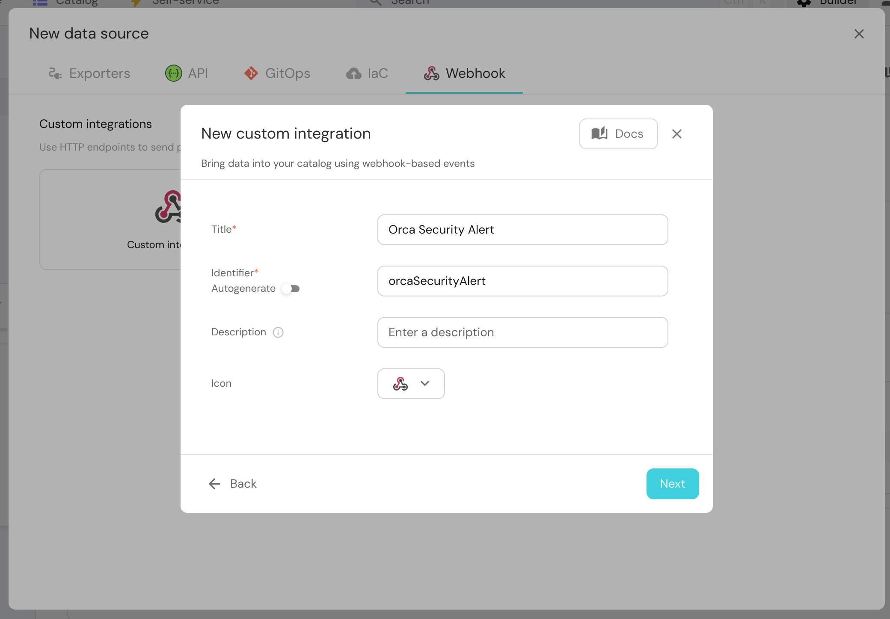Image resolution: width=890 pixels, height=619 pixels.
Task: Click the Webhook tab icon
Action: [x=432, y=74]
